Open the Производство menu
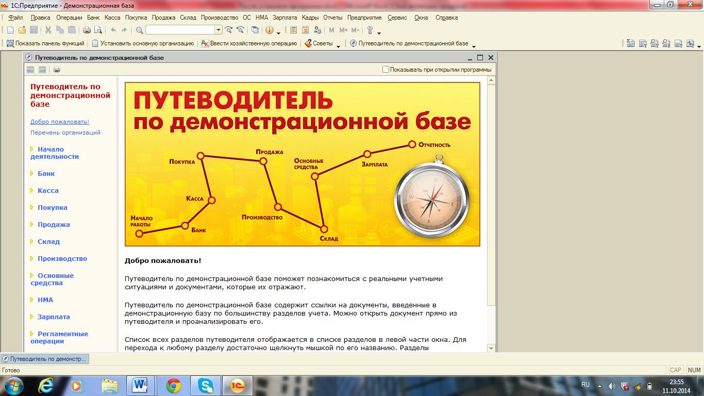704x396 pixels. [220, 18]
